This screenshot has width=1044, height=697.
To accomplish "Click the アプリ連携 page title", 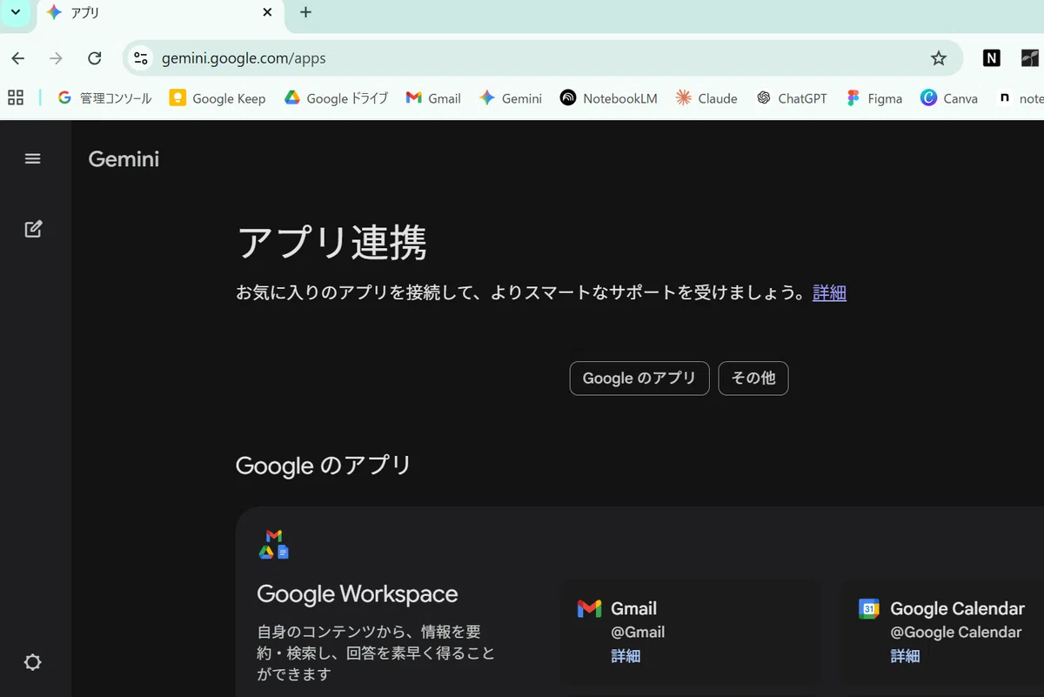I will [332, 243].
